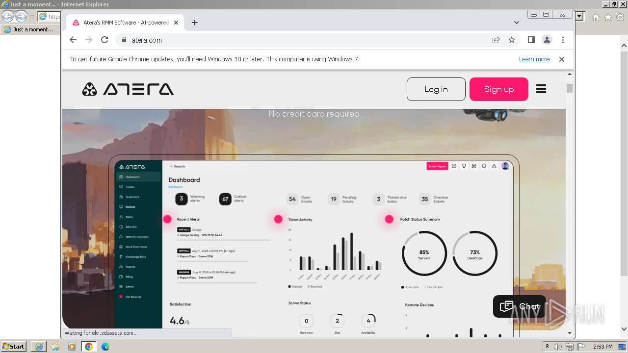Show hidden system tray icons
The height and width of the screenshot is (353, 628).
coord(547,347)
